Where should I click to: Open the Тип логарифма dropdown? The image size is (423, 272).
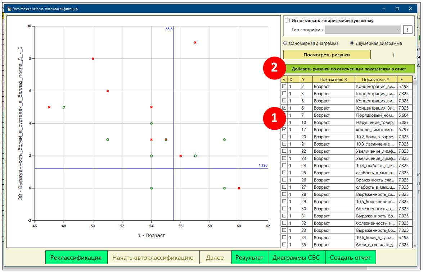[x=363, y=30]
